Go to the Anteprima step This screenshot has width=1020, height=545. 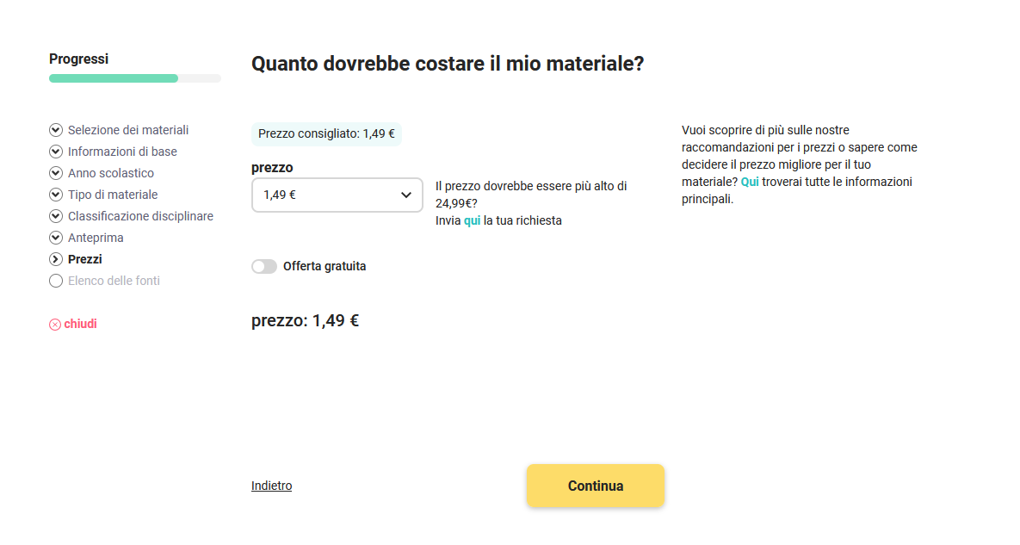96,238
